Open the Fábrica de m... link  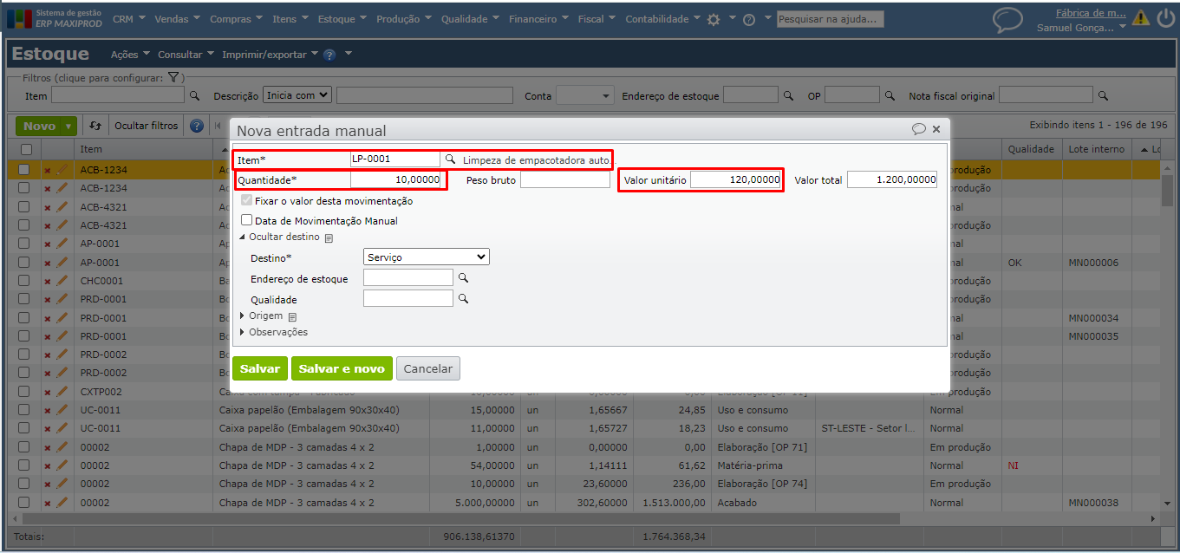tap(1091, 12)
